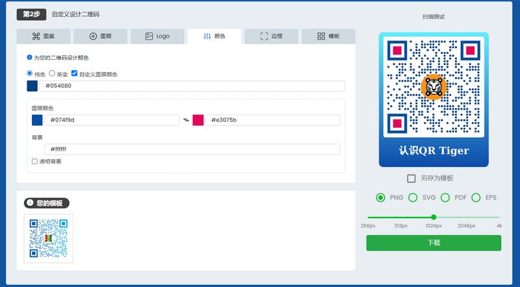Open the blue #074f9d eye color swatch
The height and width of the screenshot is (287, 520).
point(37,120)
